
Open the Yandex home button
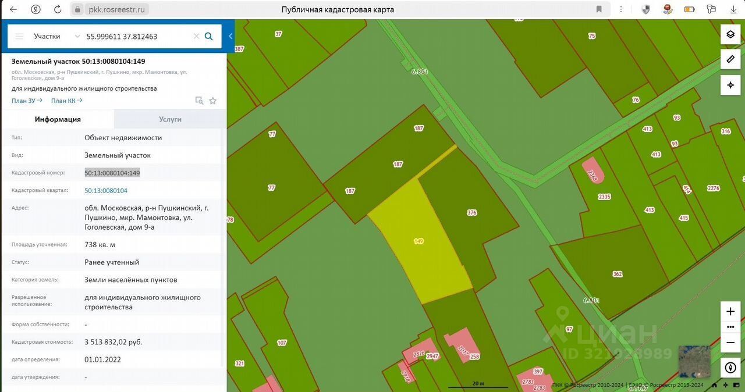(x=36, y=9)
